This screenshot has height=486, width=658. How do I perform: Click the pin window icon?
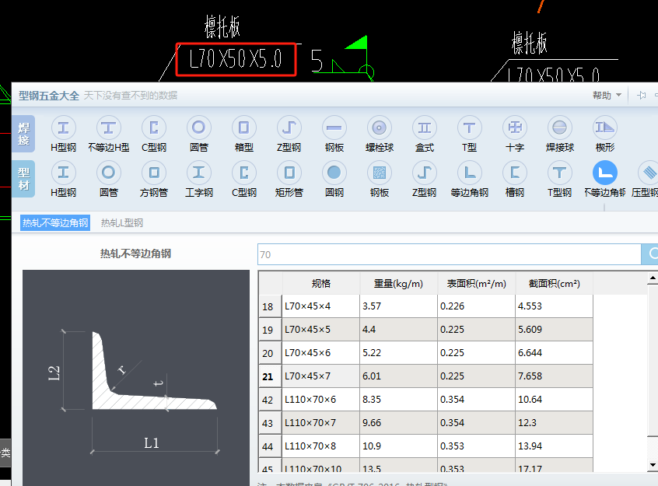pyautogui.click(x=641, y=96)
